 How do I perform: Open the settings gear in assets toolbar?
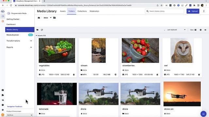click(201, 30)
